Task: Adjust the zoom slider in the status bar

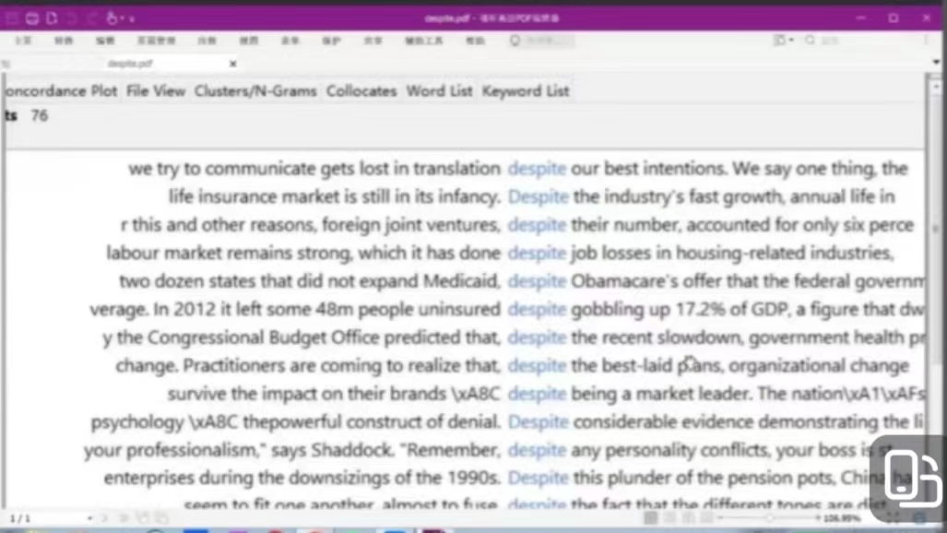Action: (770, 519)
